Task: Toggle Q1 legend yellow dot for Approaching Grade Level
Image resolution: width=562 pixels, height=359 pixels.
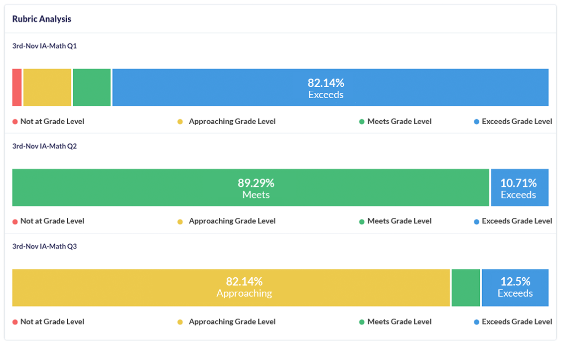Action: coord(180,122)
